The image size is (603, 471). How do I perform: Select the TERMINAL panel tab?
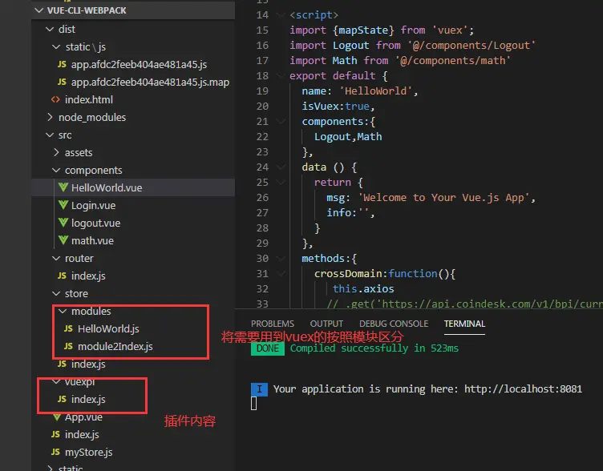[464, 324]
